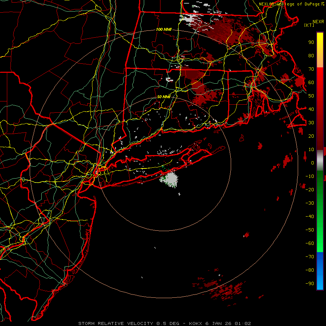This screenshot has width=326, height=326.
Task: Click the -90 scale label
Action: pyautogui.click(x=310, y=284)
